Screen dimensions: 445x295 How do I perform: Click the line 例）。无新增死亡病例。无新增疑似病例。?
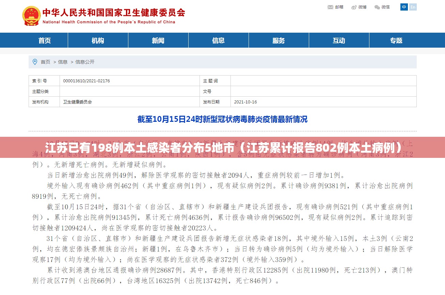pos(100,165)
